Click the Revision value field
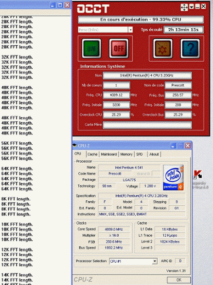213x285 pixels. point(177,208)
